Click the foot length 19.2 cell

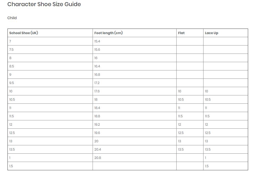pos(134,125)
